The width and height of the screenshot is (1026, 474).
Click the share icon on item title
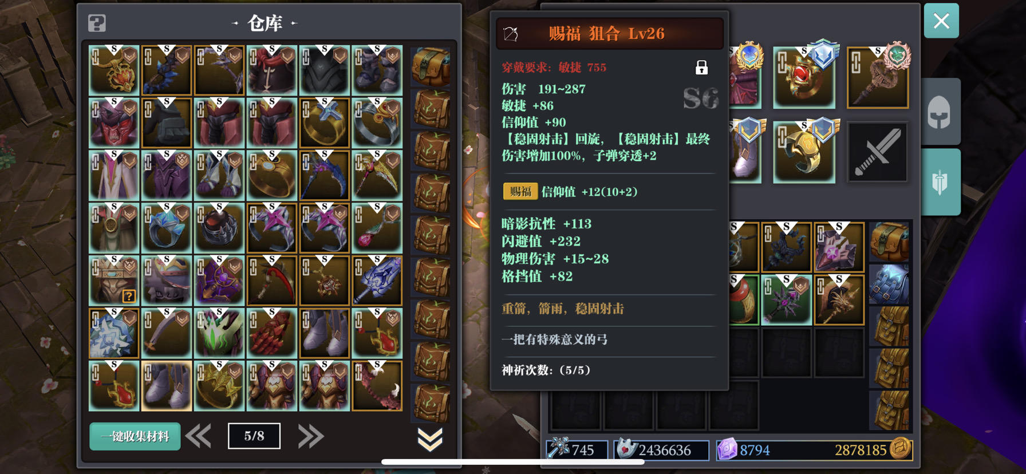tap(511, 34)
